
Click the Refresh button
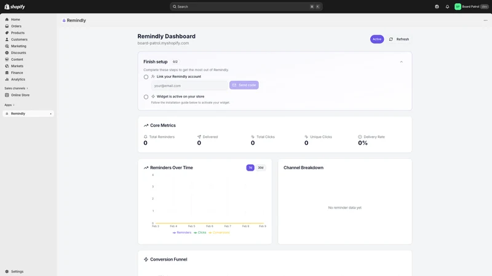(x=399, y=39)
